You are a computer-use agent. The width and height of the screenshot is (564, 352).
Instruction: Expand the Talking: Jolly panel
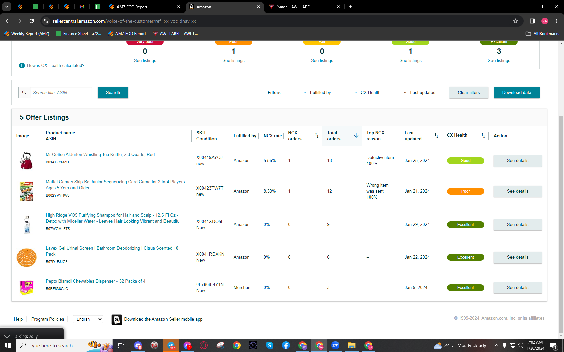7,336
